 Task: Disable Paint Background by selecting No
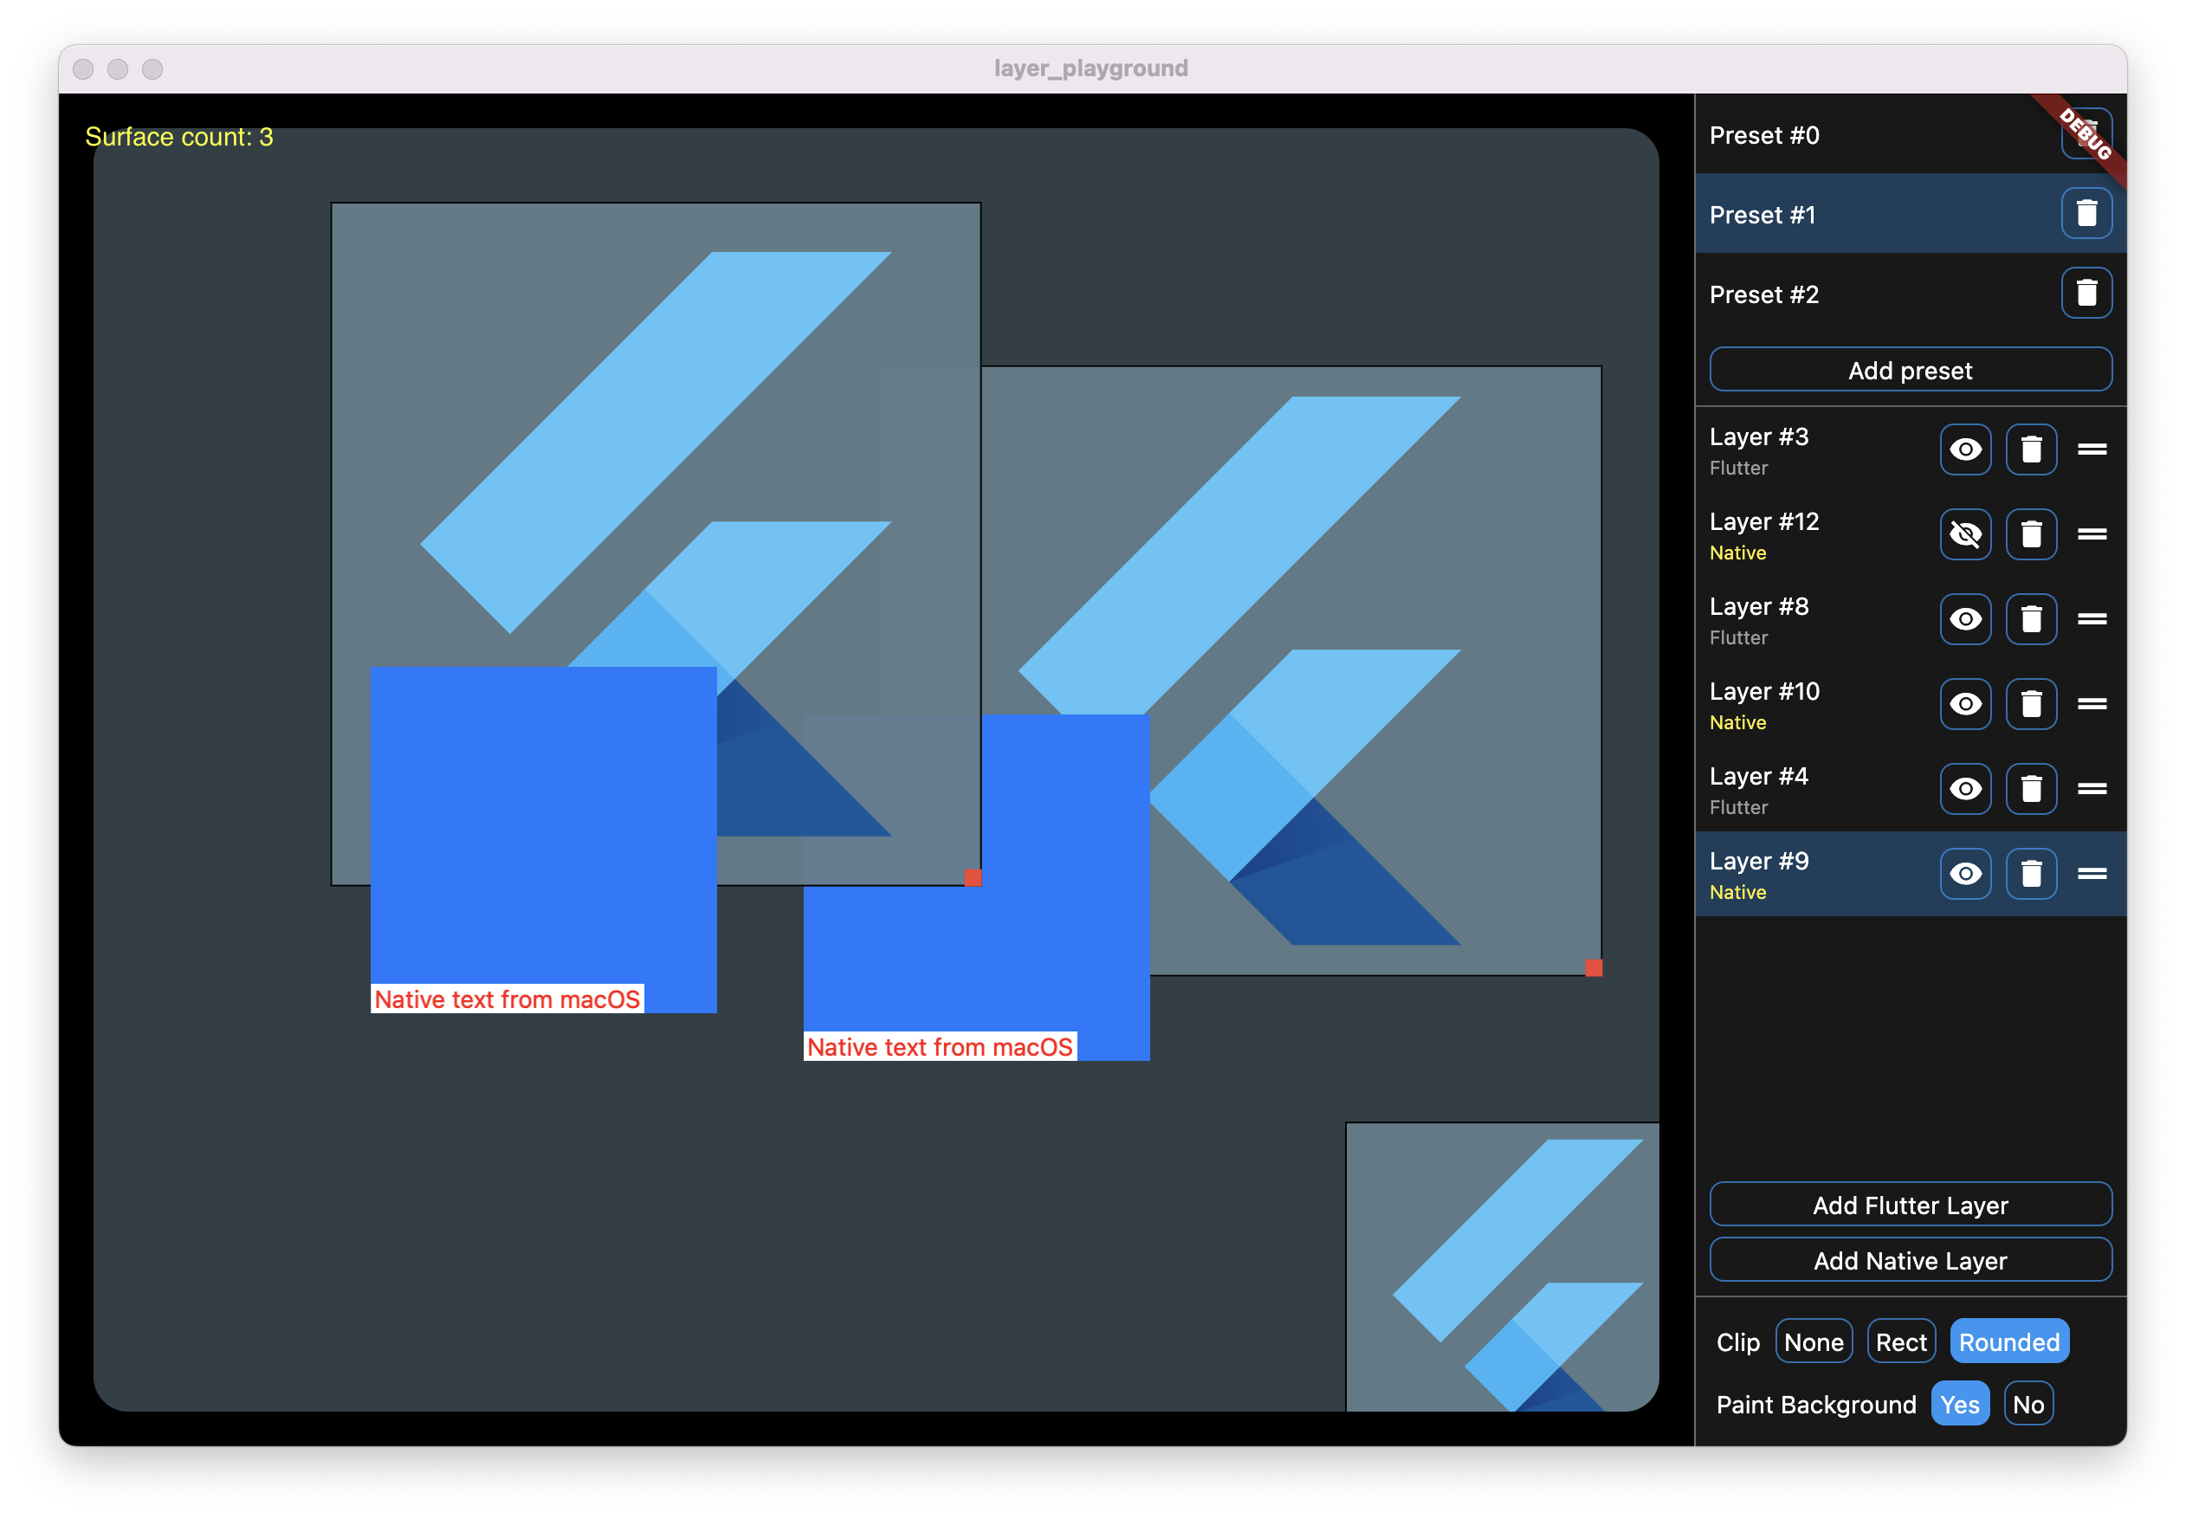pyautogui.click(x=2028, y=1403)
